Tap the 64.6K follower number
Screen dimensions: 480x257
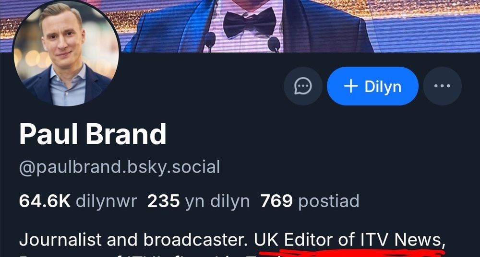pyautogui.click(x=45, y=201)
